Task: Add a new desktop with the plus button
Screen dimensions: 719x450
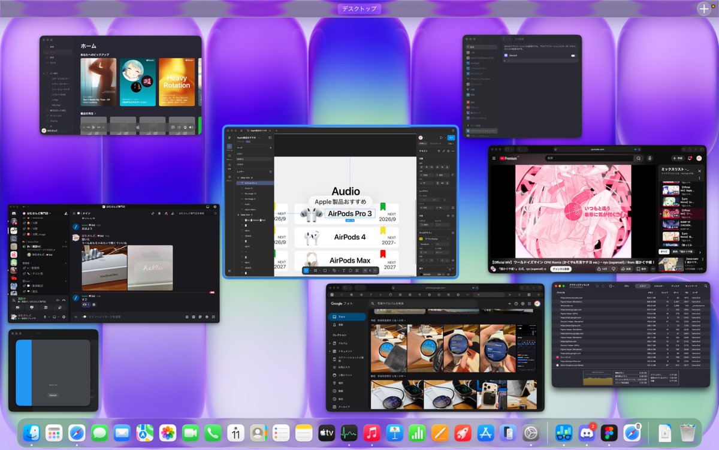Action: 704,8
